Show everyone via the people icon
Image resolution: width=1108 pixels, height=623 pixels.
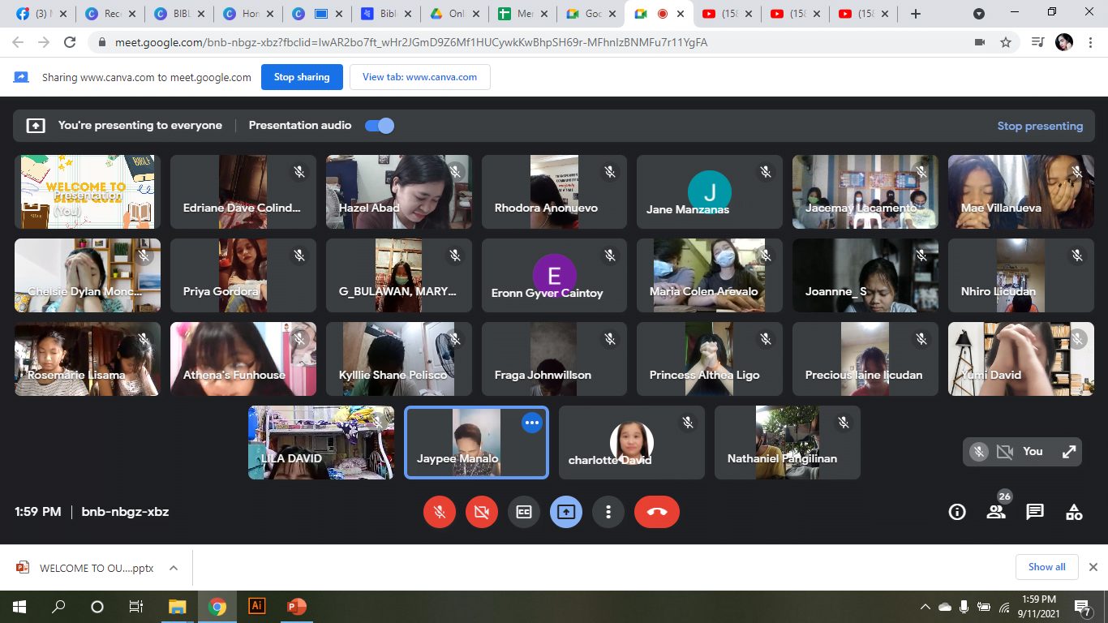tap(996, 512)
